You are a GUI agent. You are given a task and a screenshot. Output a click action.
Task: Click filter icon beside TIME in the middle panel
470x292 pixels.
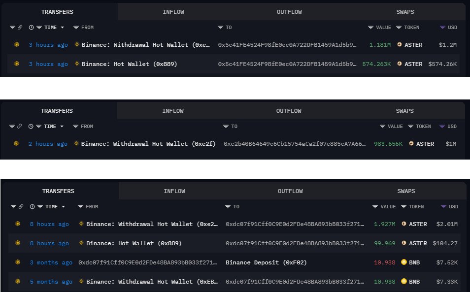pos(38,127)
